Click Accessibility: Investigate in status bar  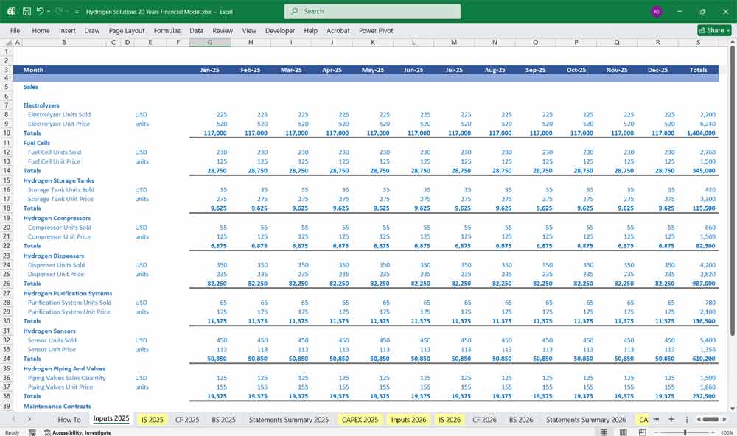[x=78, y=432]
